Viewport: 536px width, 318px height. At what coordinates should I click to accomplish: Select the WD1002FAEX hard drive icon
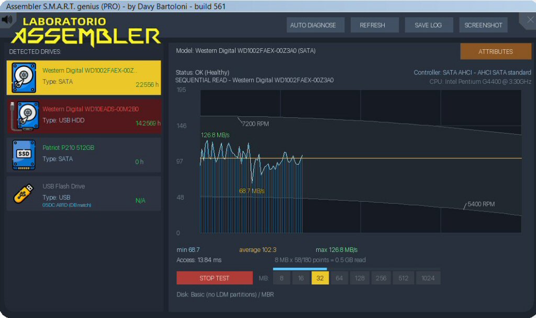click(x=24, y=78)
